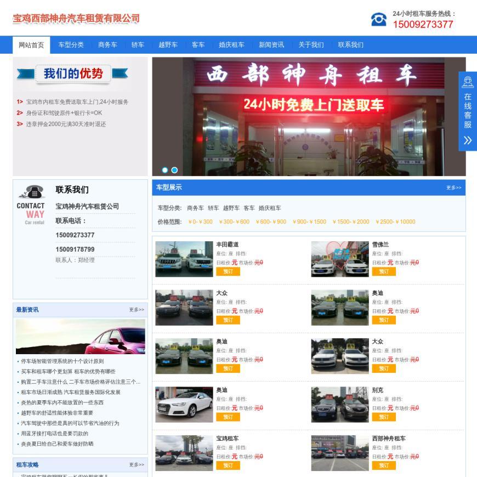Select the first banner slide dot
The width and height of the screenshot is (477, 477).
[165, 170]
